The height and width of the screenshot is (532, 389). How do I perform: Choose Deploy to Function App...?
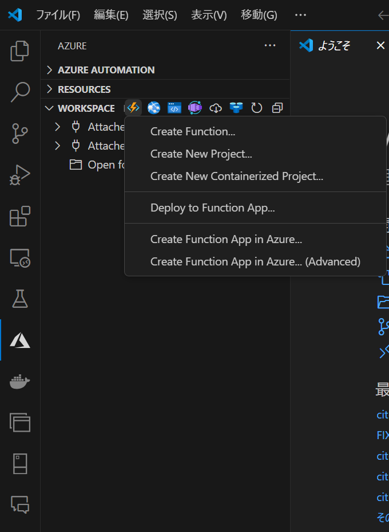pyautogui.click(x=212, y=208)
